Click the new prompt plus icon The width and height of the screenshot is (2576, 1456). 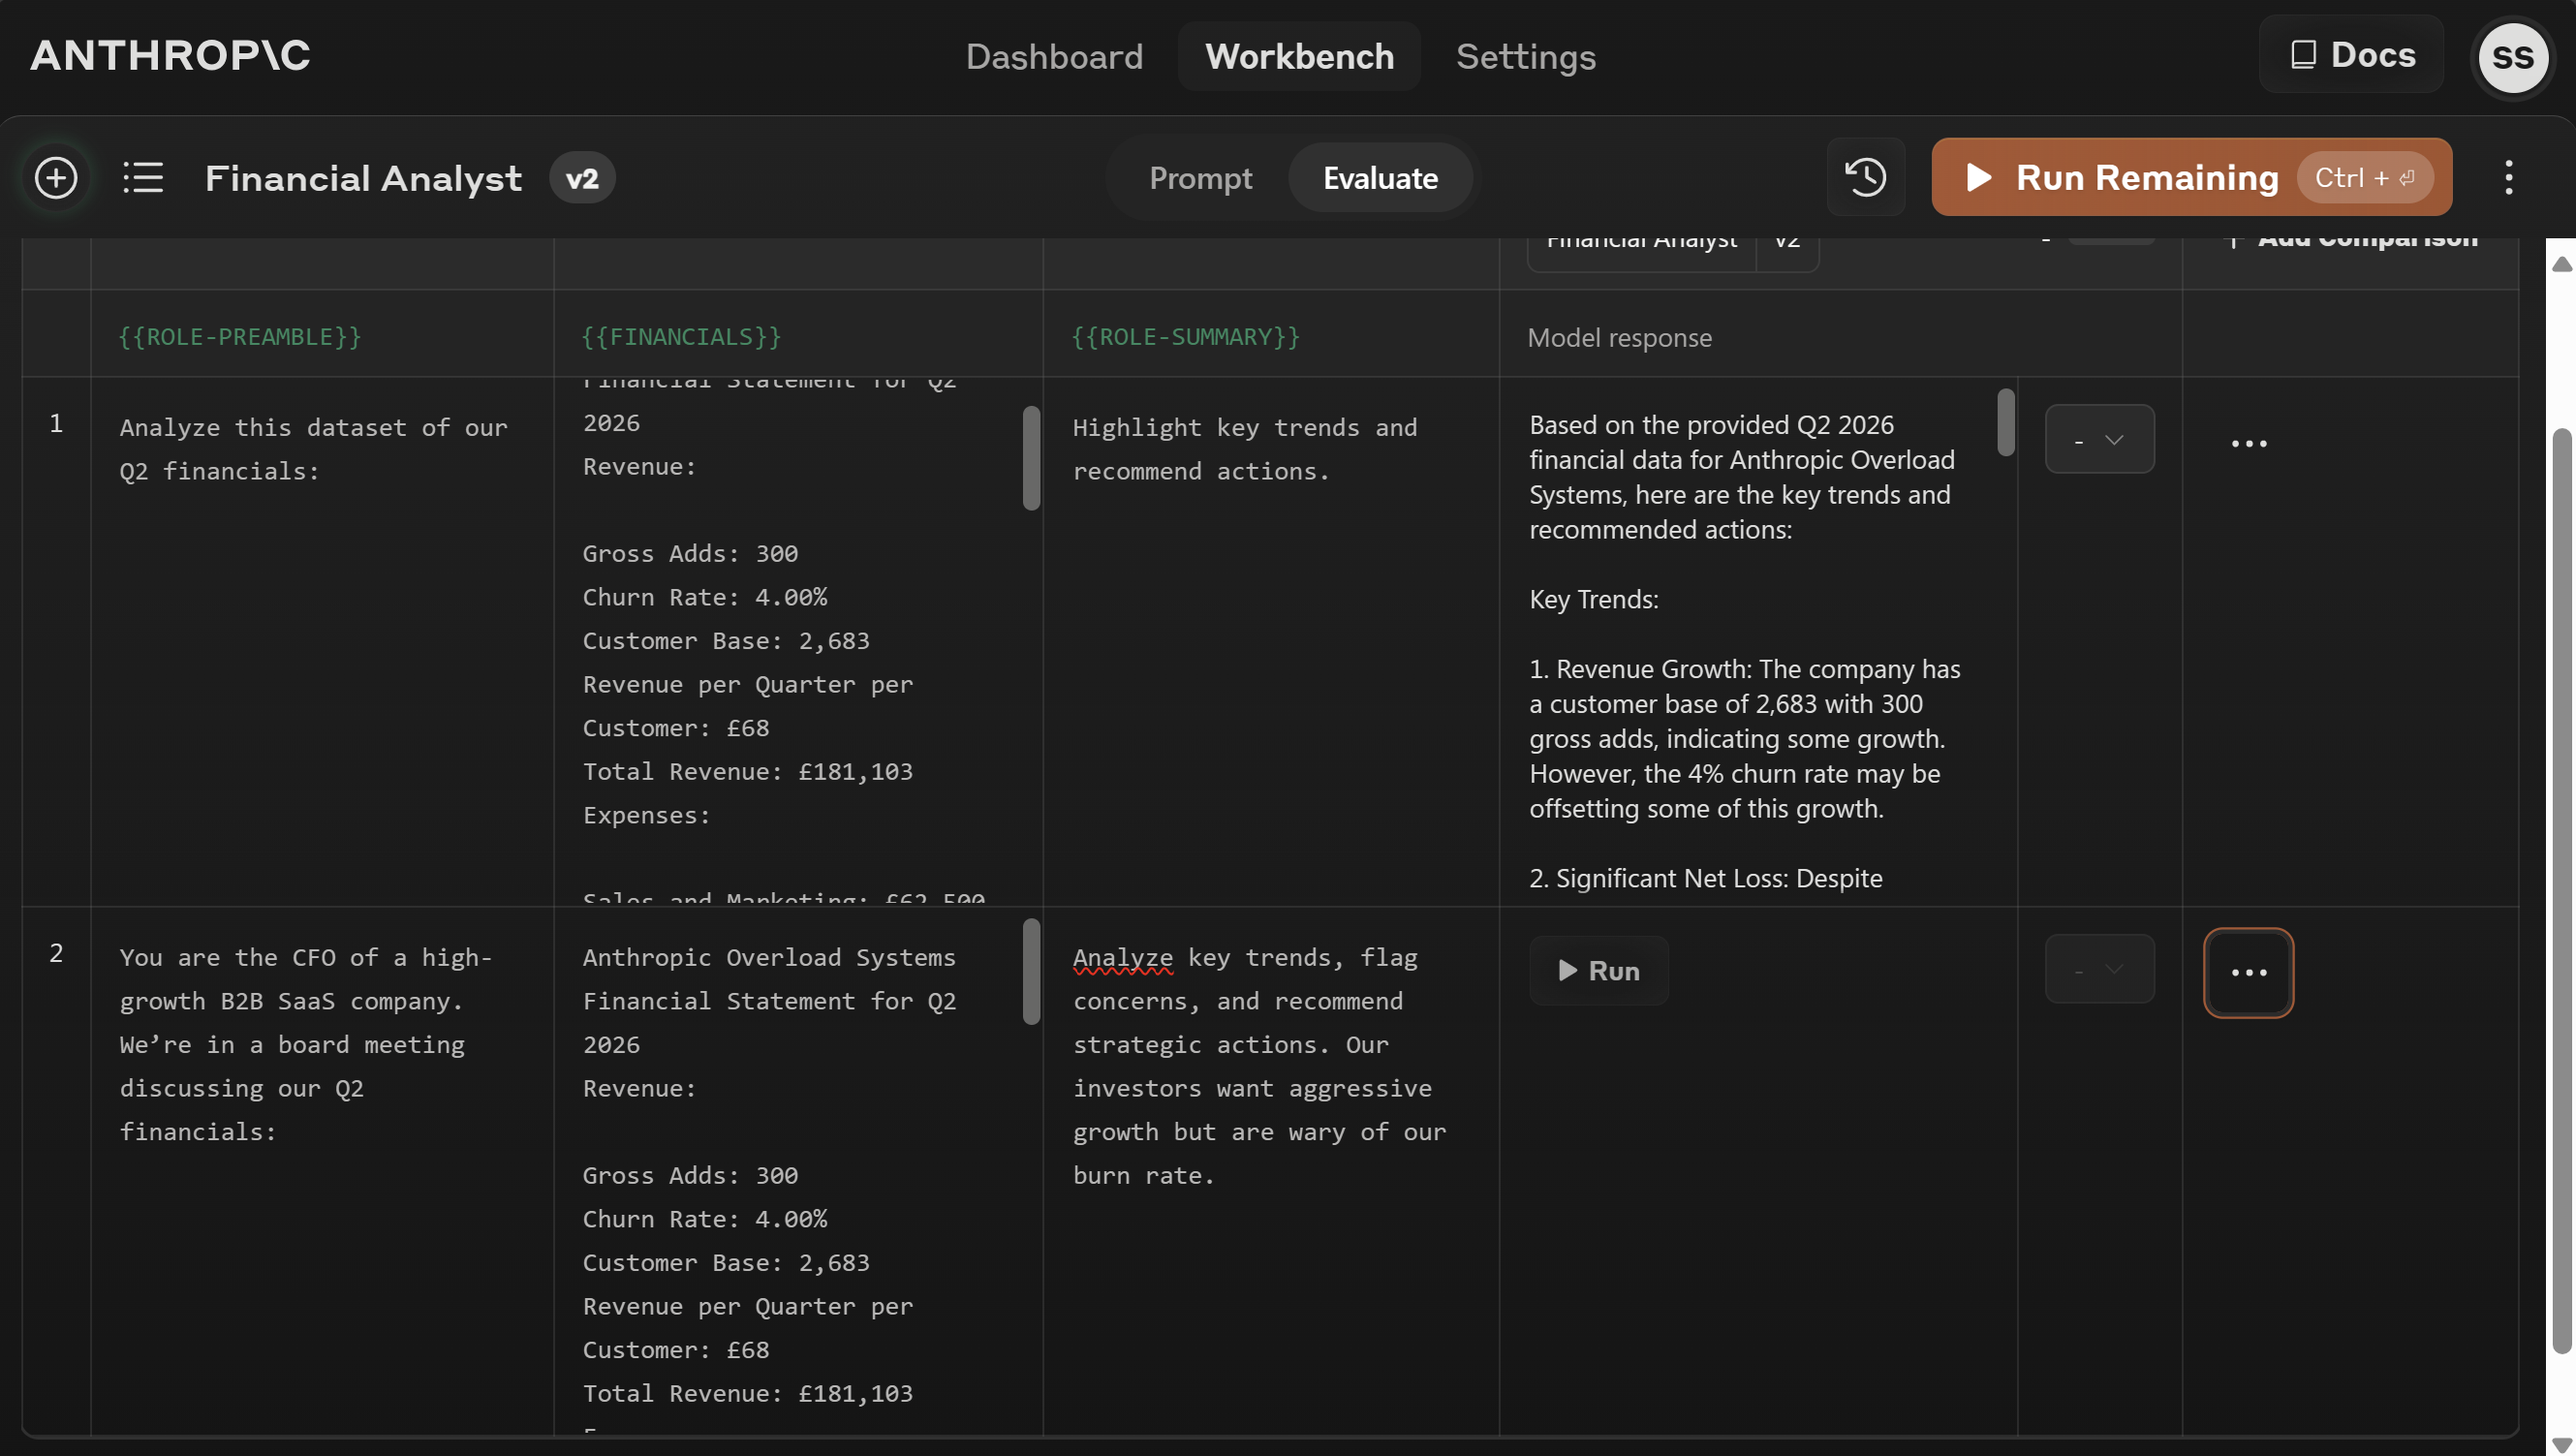(x=56, y=178)
